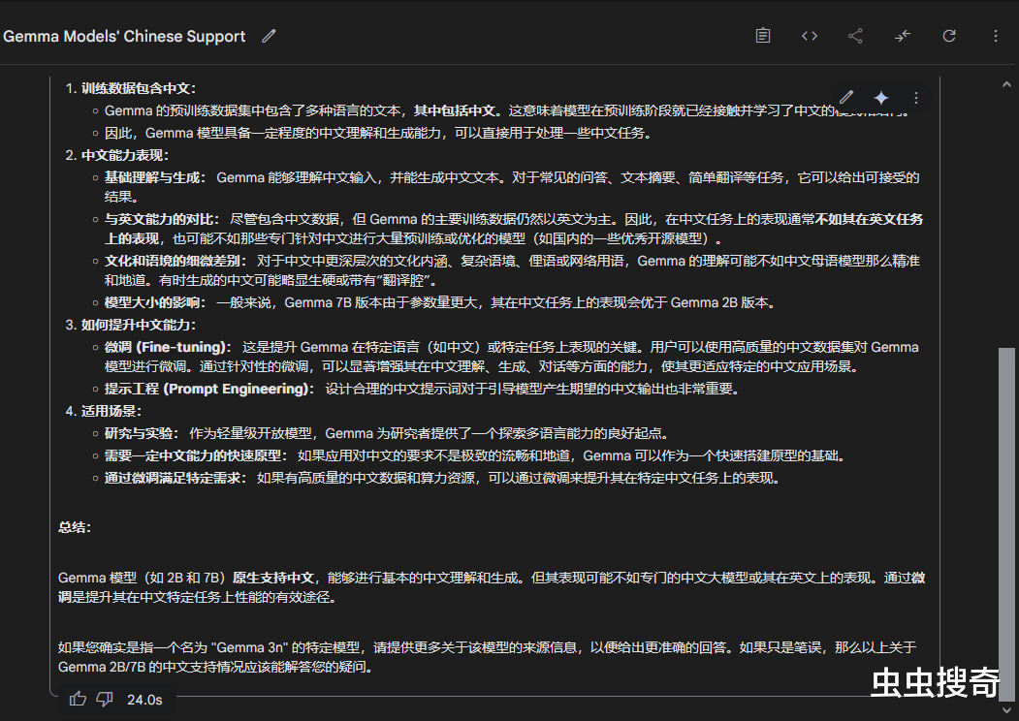Edit the response with pencil icon
The width and height of the screenshot is (1019, 721).
pyautogui.click(x=846, y=98)
